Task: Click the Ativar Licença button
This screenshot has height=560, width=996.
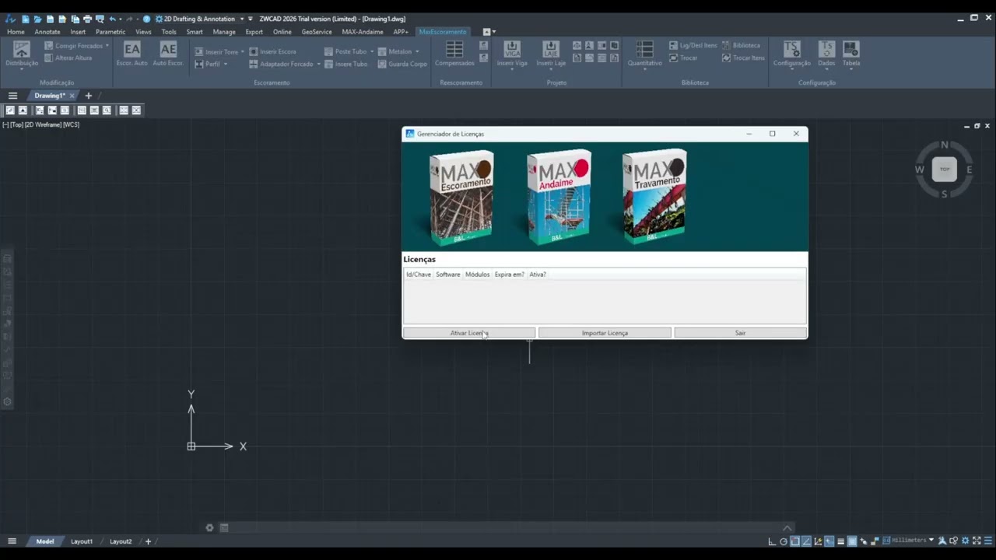Action: coord(469,333)
